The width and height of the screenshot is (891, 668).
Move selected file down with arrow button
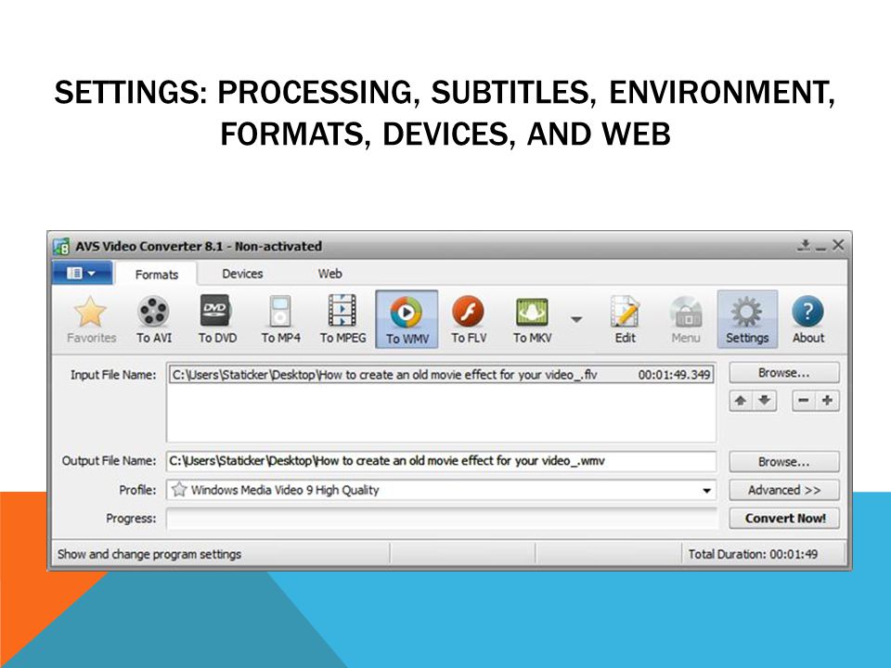(x=765, y=401)
